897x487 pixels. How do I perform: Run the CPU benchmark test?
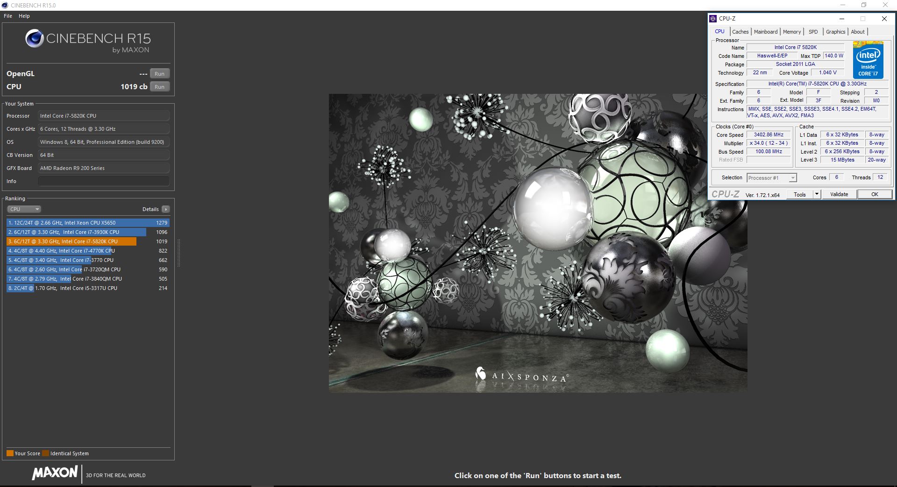(x=160, y=87)
